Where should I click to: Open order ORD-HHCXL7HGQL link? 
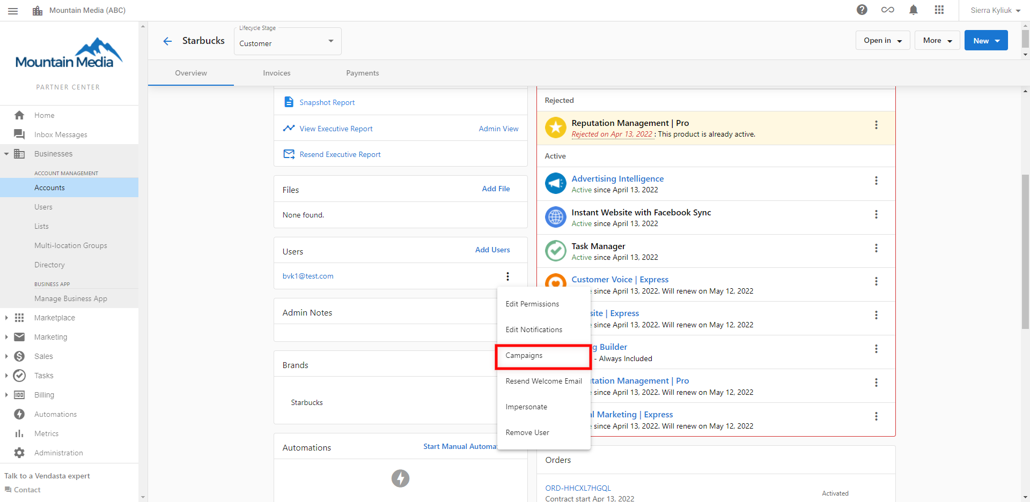(x=578, y=488)
